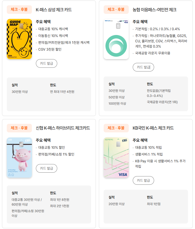Click the KB국민 K-패스 VISA card image
Image resolution: width=195 pixels, height=229 pixels.
click(x=116, y=158)
